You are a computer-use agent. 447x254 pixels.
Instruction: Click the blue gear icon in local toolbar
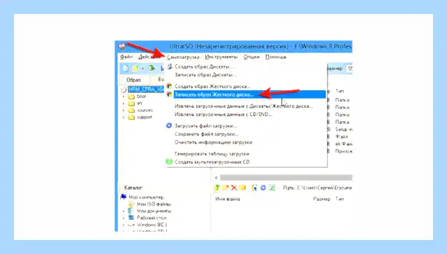[x=263, y=188]
